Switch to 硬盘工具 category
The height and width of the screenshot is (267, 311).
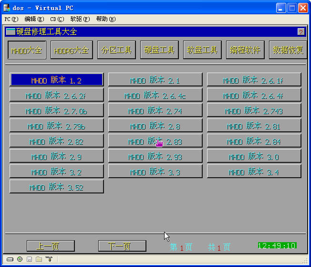(159, 50)
